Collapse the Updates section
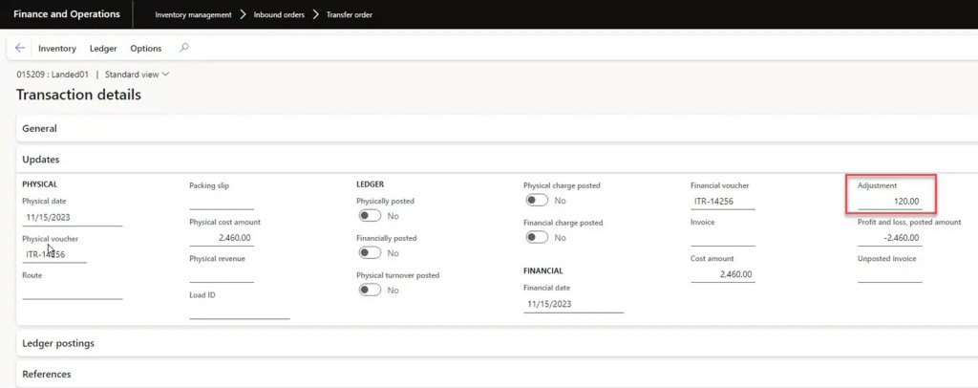Screen dimensions: 978x388 click(x=41, y=160)
